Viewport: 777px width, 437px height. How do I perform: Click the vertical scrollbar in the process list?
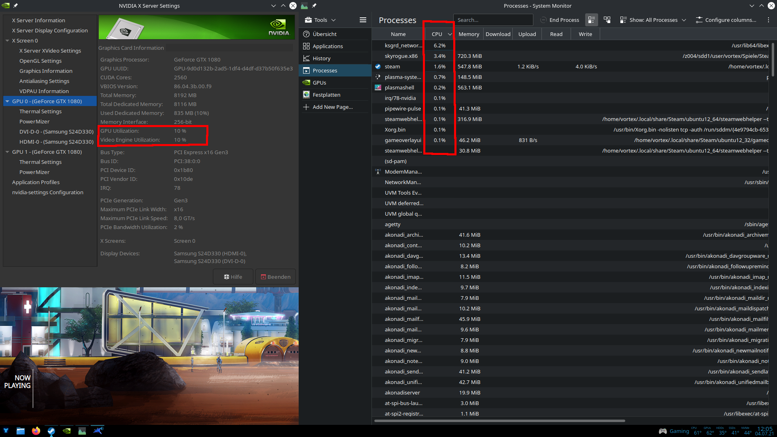773,60
